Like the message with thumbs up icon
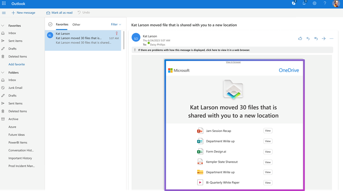The width and height of the screenshot is (343, 191). pos(300,39)
